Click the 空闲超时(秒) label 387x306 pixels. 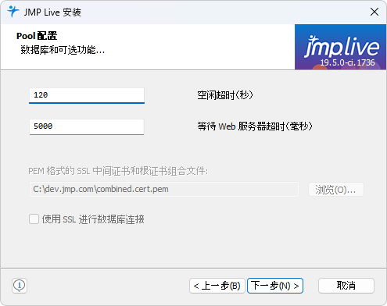[225, 95]
